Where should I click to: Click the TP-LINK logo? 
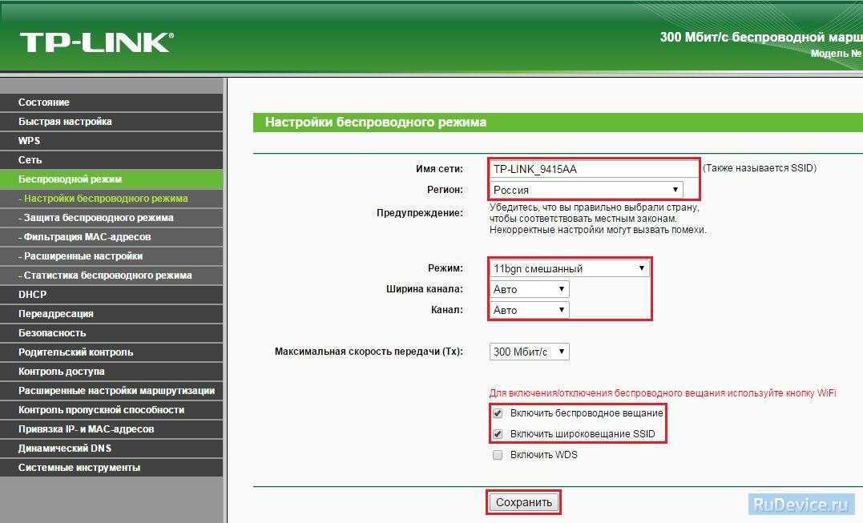point(96,42)
